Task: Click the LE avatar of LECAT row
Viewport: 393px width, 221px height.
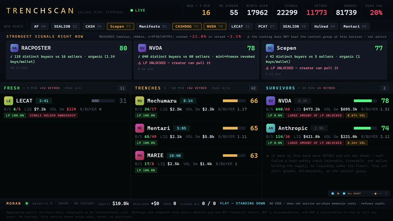Action: [x=9, y=101]
